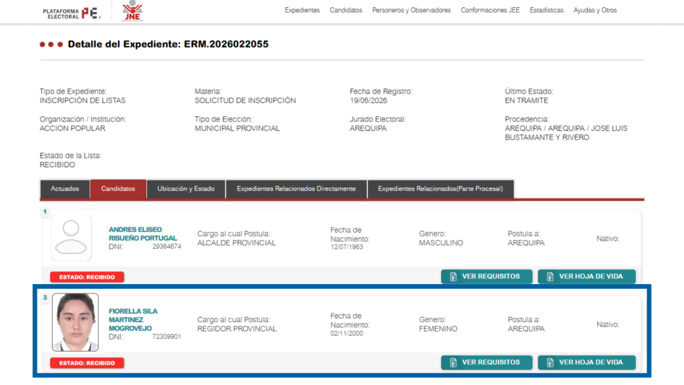Image resolution: width=684 pixels, height=385 pixels.
Task: Click RECIBIDO under Estado de la Lista
Action: (x=57, y=164)
